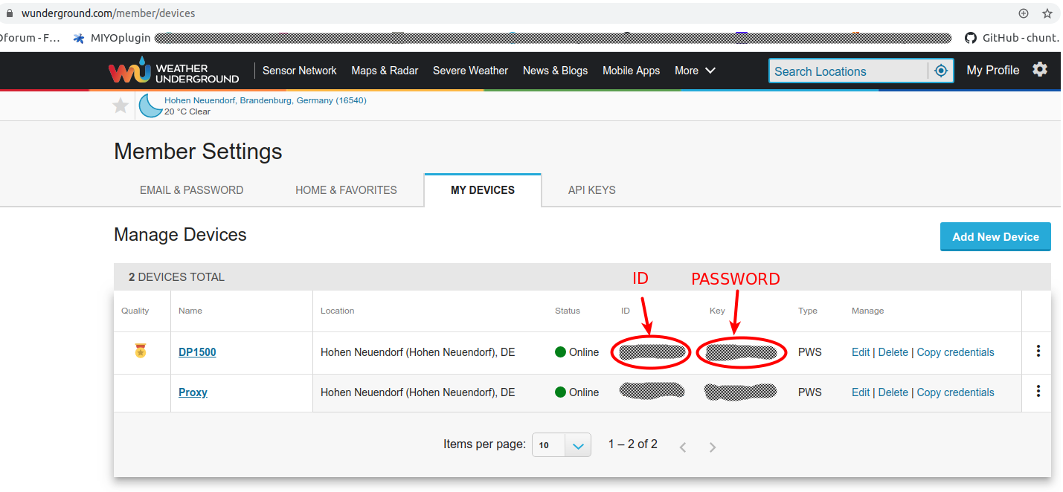
Task: Open the API Keys tab
Action: tap(592, 190)
